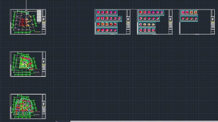Select the six-item top row in the second column detail sheet
Screen dimensions: 218x122
[151, 13]
